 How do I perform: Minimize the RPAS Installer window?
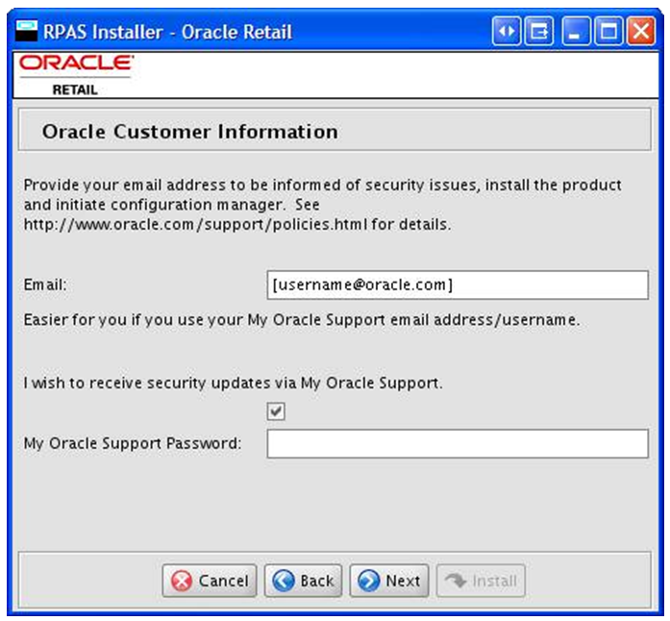[x=576, y=31]
